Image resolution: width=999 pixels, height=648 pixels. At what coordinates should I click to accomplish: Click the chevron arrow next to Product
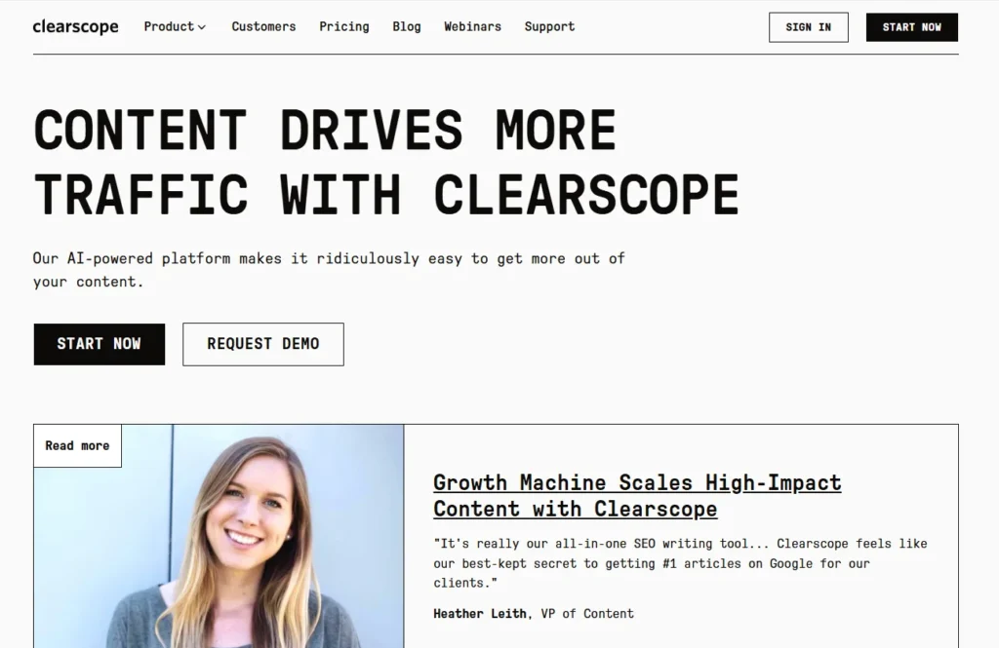pos(202,27)
